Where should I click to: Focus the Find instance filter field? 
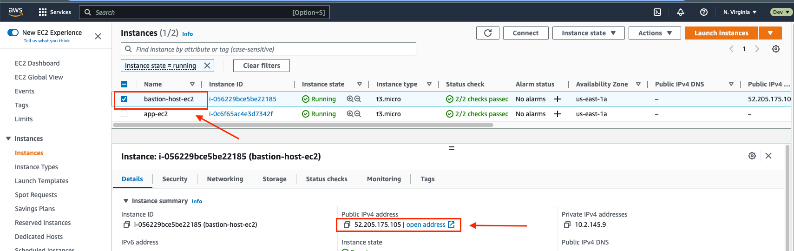pyautogui.click(x=269, y=49)
